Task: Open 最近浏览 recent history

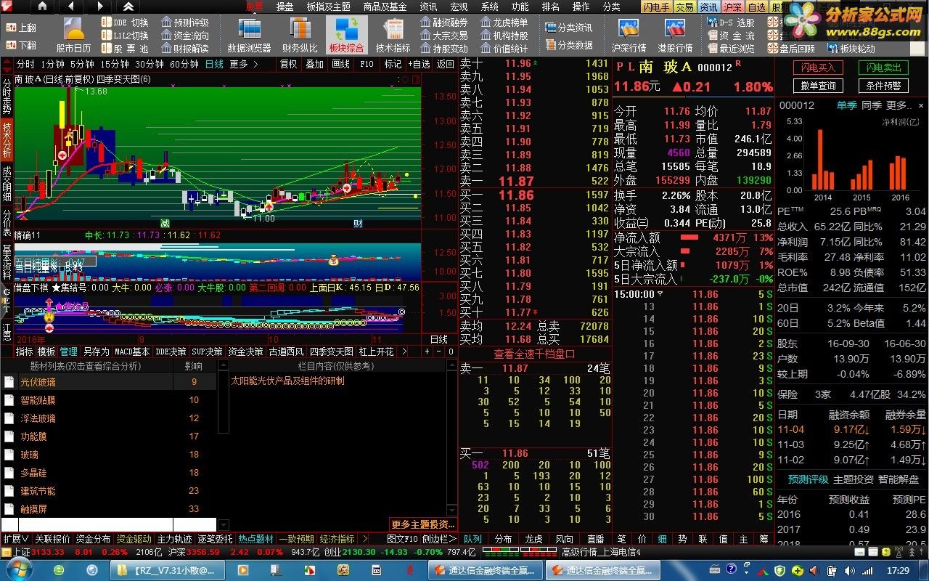Action: (730, 49)
